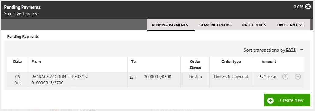Click the Domestic Payment order type
This screenshot has height=111, width=315.
pos(231,77)
